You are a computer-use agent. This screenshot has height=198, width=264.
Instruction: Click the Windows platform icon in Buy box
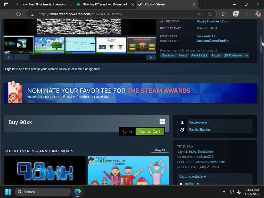tap(162, 122)
